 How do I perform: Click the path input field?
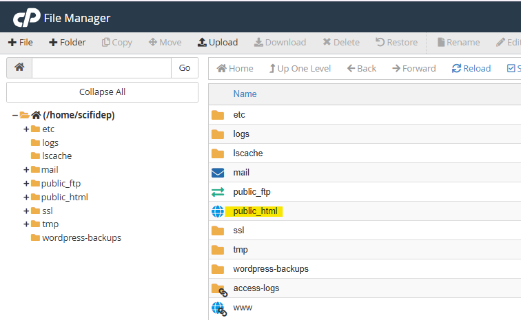[101, 68]
